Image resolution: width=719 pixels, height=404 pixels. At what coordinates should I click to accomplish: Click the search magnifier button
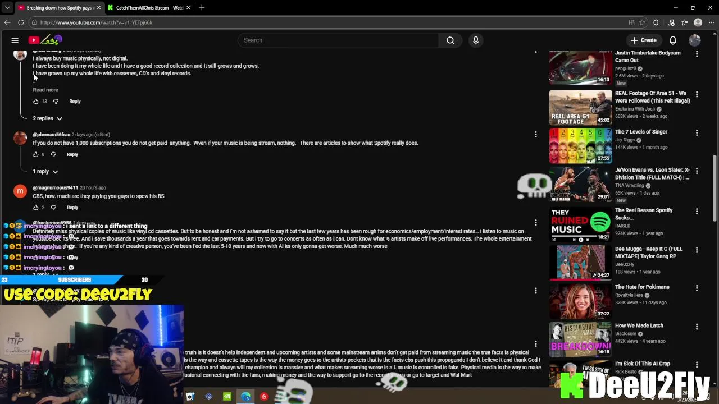pyautogui.click(x=450, y=40)
